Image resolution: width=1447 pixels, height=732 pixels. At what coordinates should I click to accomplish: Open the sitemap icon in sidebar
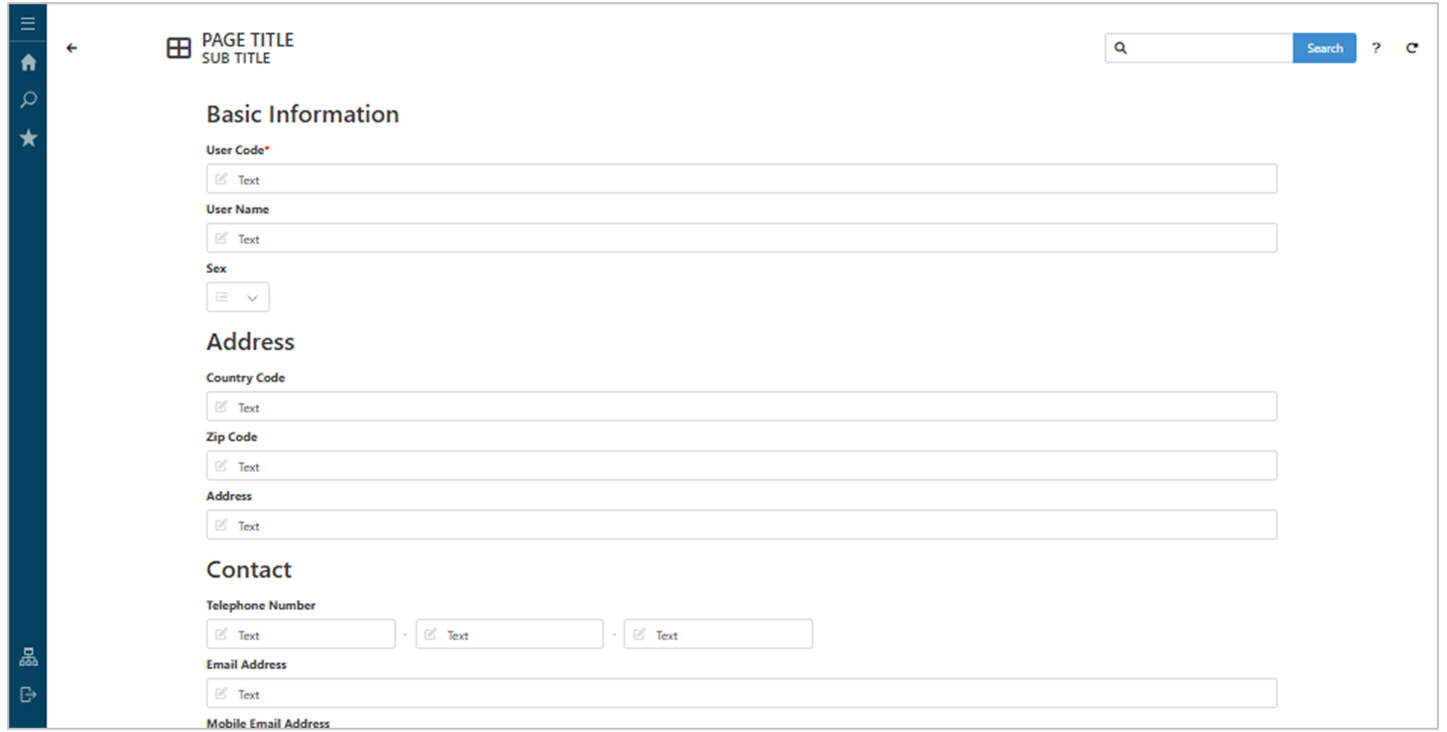point(28,657)
